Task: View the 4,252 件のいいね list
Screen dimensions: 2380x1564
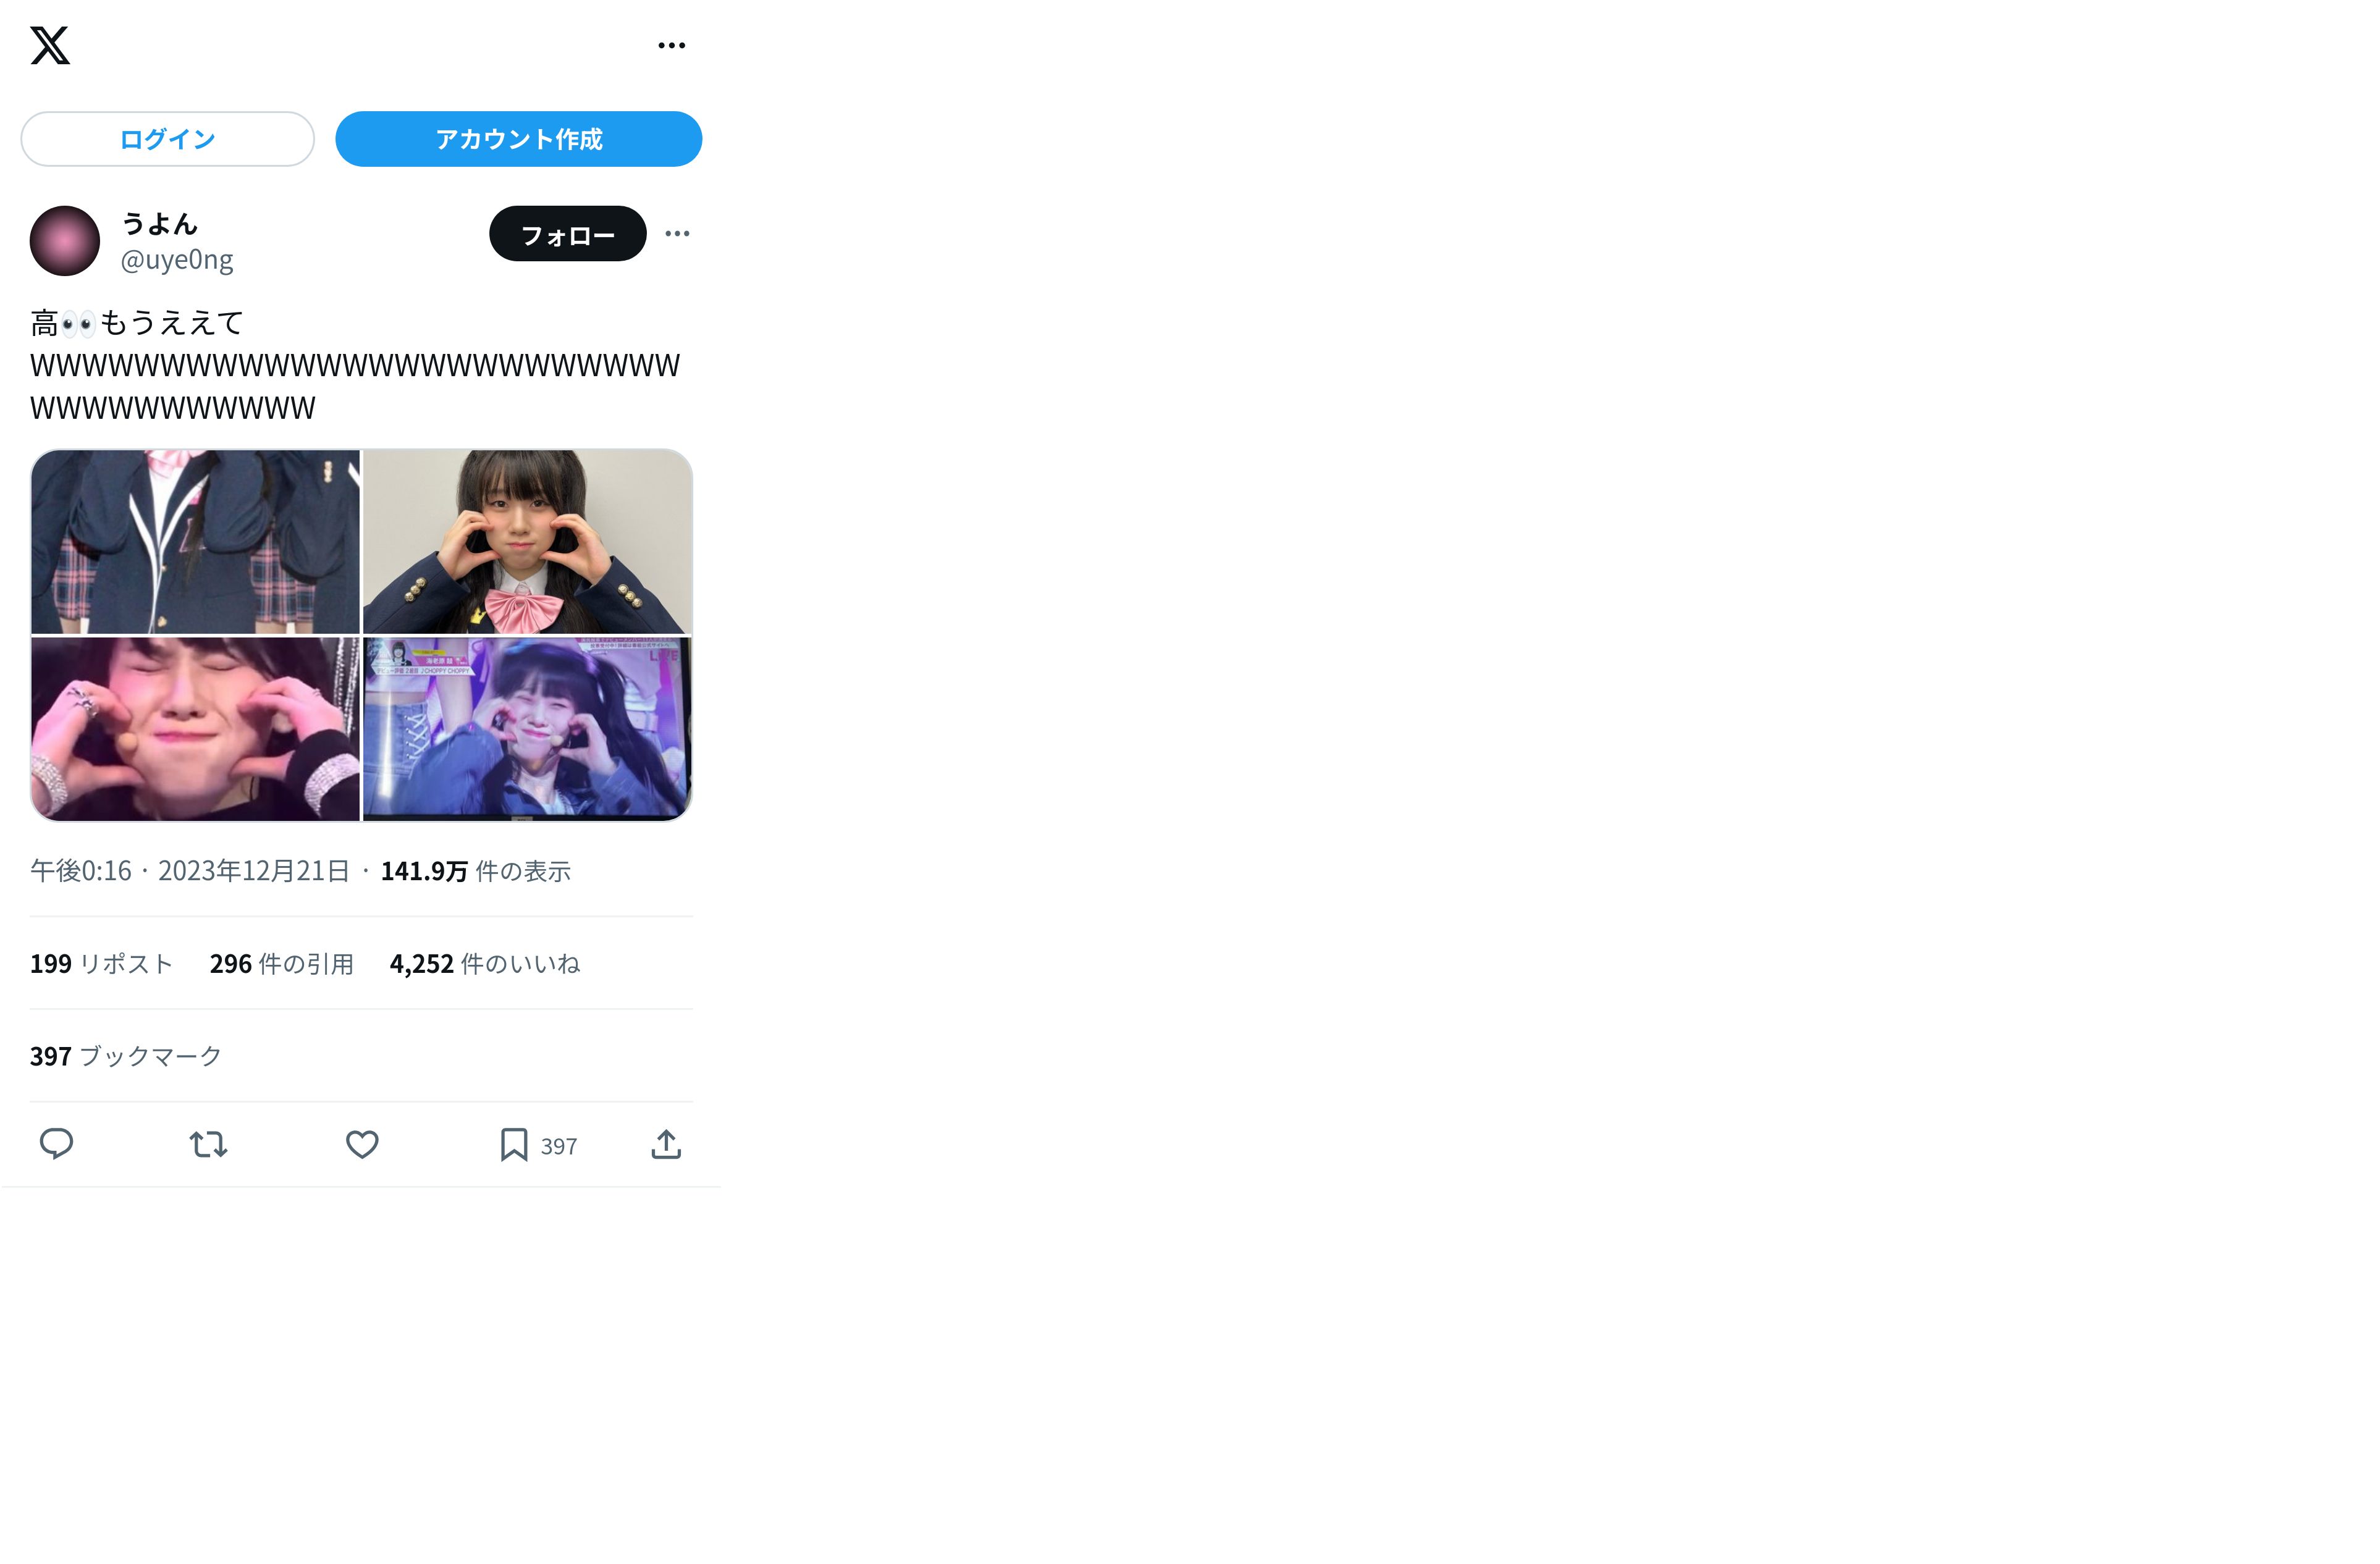Action: click(x=485, y=964)
